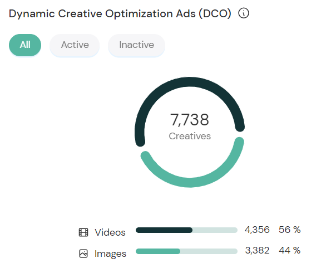Click the Creatives label inside the donut
This screenshot has width=336, height=263.
pyautogui.click(x=190, y=136)
